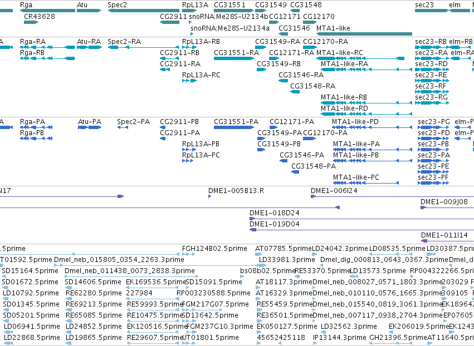The width and height of the screenshot is (474, 346).
Task: Click the RpL13A-PC protein label
Action: pos(201,155)
